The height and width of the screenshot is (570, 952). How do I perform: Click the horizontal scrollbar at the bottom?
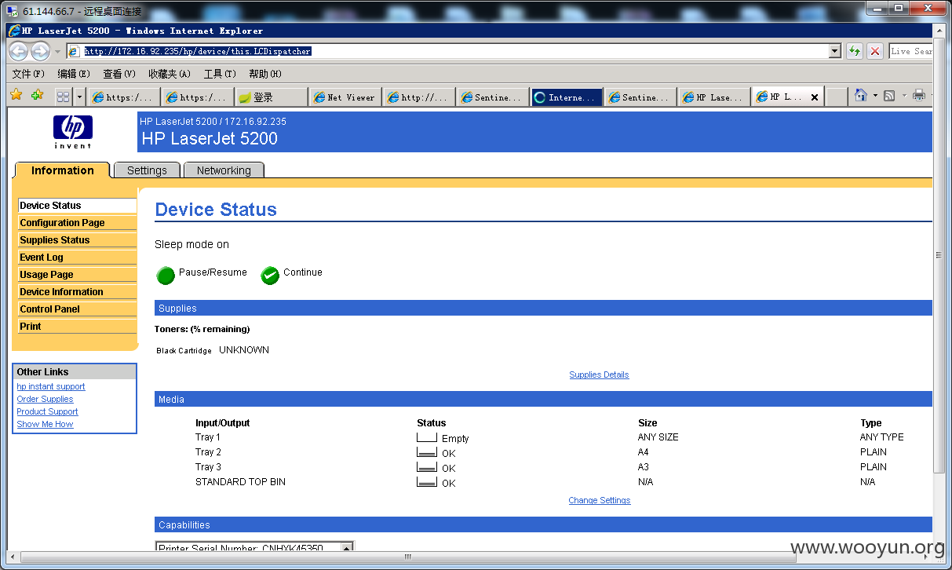[408, 557]
